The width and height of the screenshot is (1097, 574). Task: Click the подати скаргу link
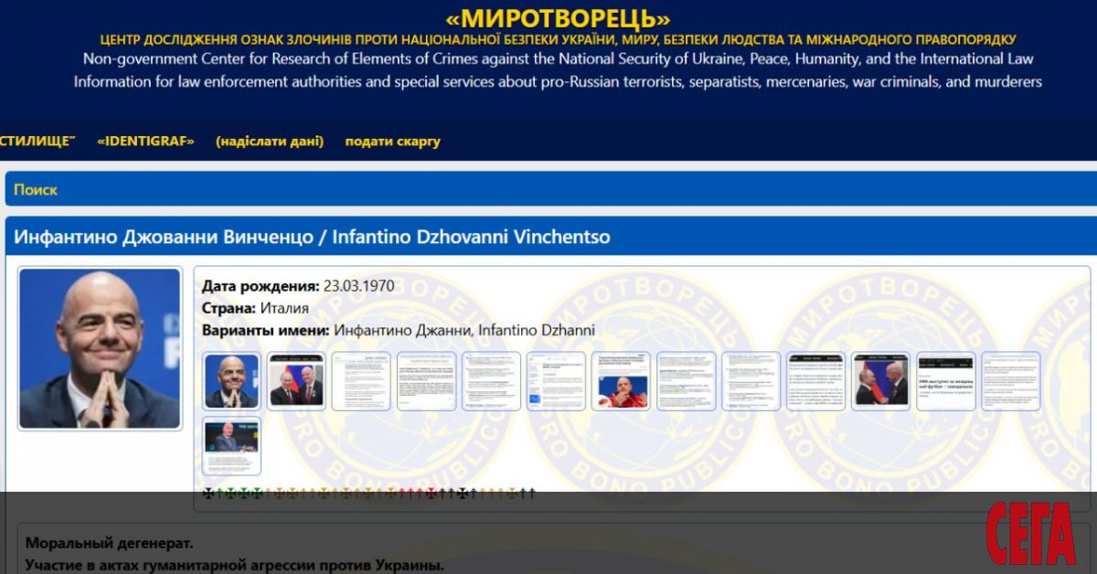392,141
